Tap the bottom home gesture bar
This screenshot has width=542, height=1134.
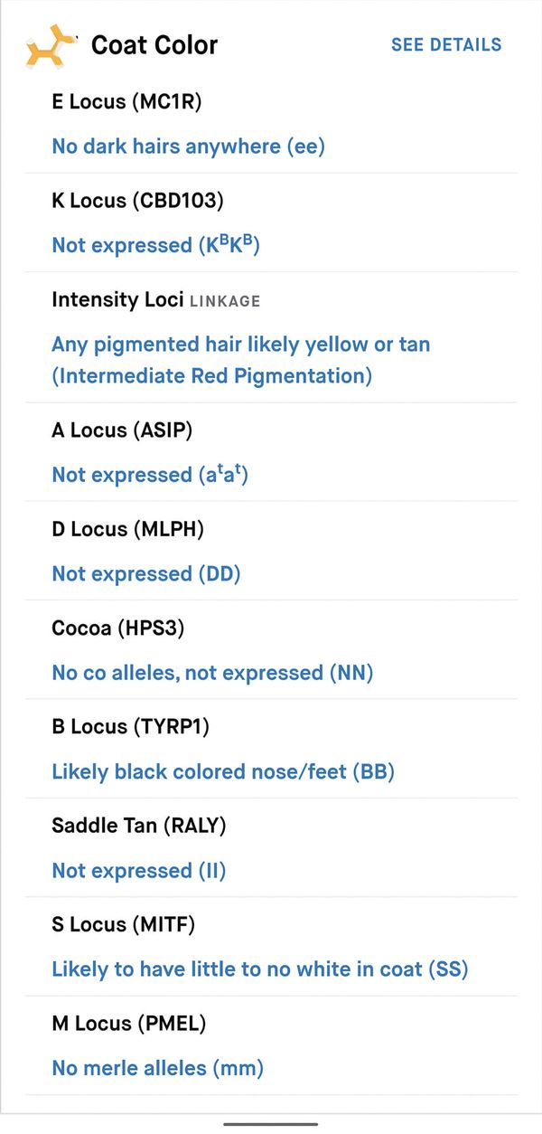271,1124
